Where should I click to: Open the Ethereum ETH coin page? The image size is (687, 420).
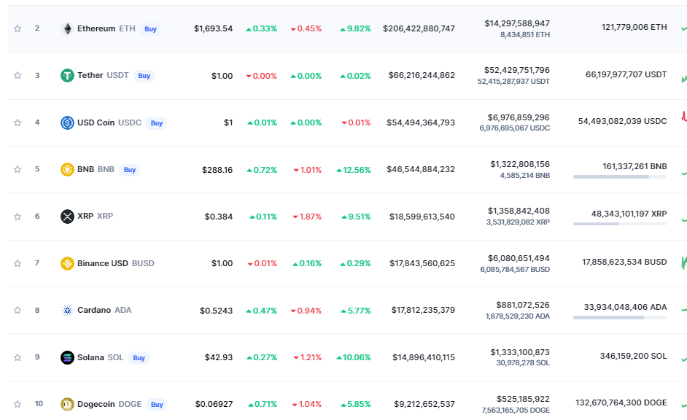click(x=106, y=28)
